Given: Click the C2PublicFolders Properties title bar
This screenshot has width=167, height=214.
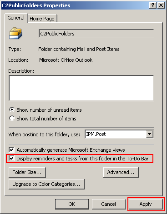Looking at the screenshot, I should pos(75,5).
